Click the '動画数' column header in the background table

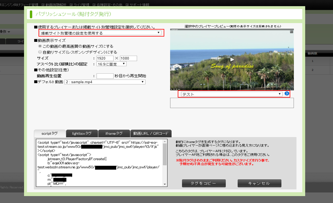(312, 53)
